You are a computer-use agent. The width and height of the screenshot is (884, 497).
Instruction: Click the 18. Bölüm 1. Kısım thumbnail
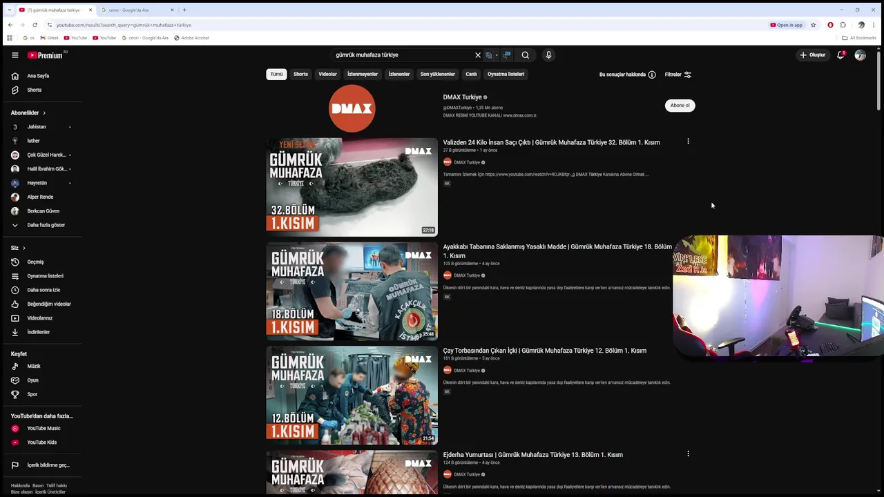(352, 291)
